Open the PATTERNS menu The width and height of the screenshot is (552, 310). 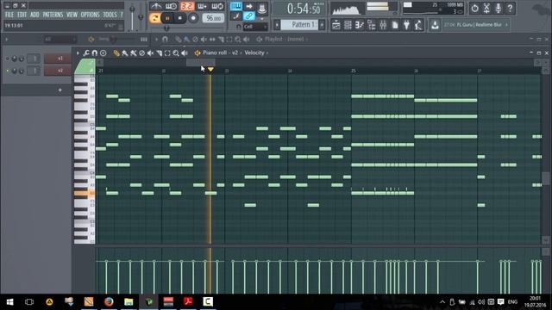click(x=53, y=15)
